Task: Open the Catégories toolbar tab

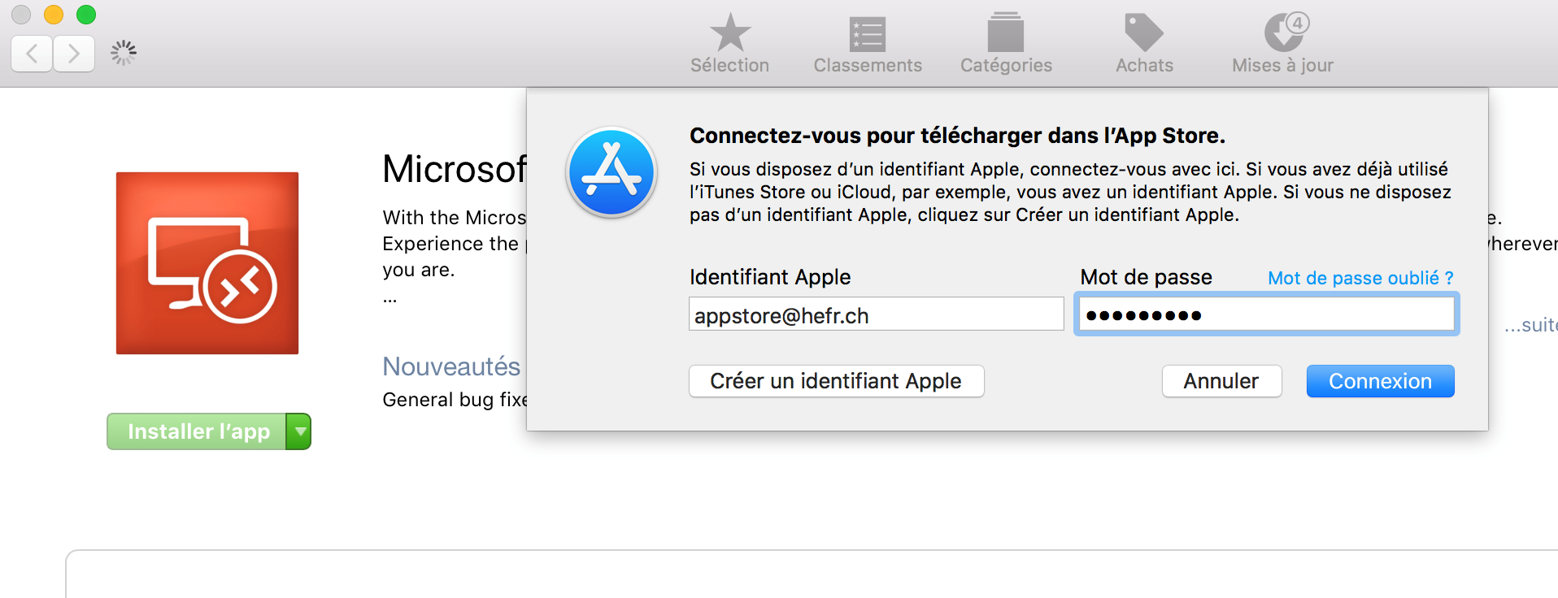Action: click(x=1006, y=43)
